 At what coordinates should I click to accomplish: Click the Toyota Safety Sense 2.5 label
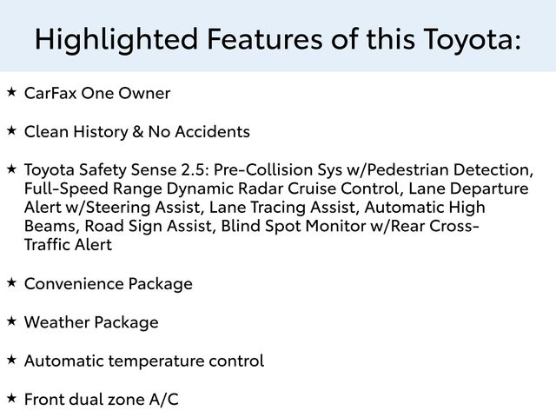point(119,169)
